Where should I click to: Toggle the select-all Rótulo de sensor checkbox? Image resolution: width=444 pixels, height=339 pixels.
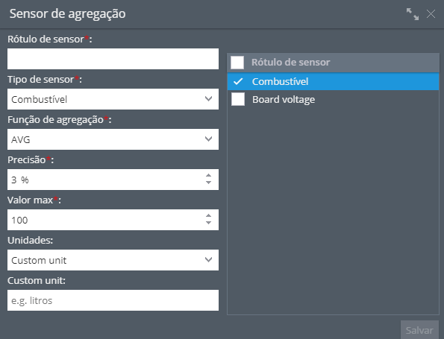click(237, 62)
